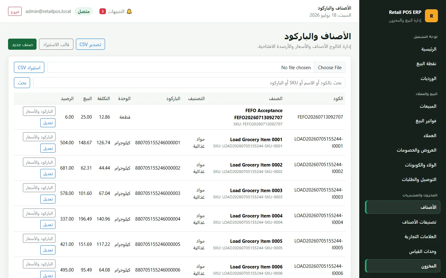The image size is (446, 278).
Task: Open الرئيسية in the sidebar
Action: (x=403, y=49)
